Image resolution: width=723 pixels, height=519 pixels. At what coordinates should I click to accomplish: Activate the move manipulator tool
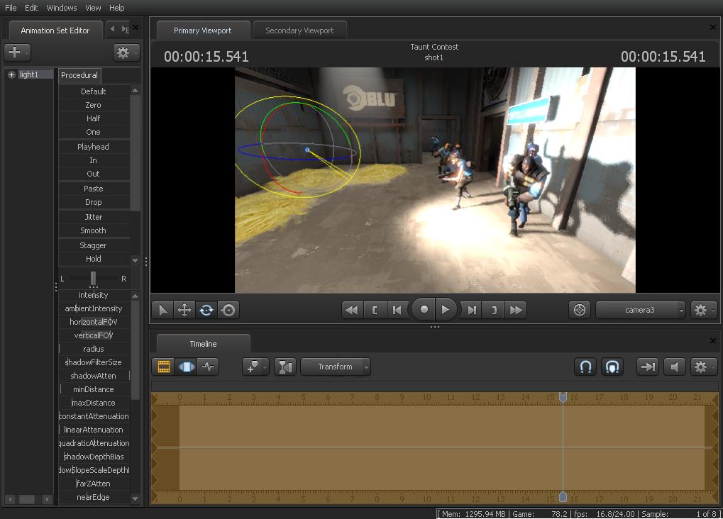(184, 310)
